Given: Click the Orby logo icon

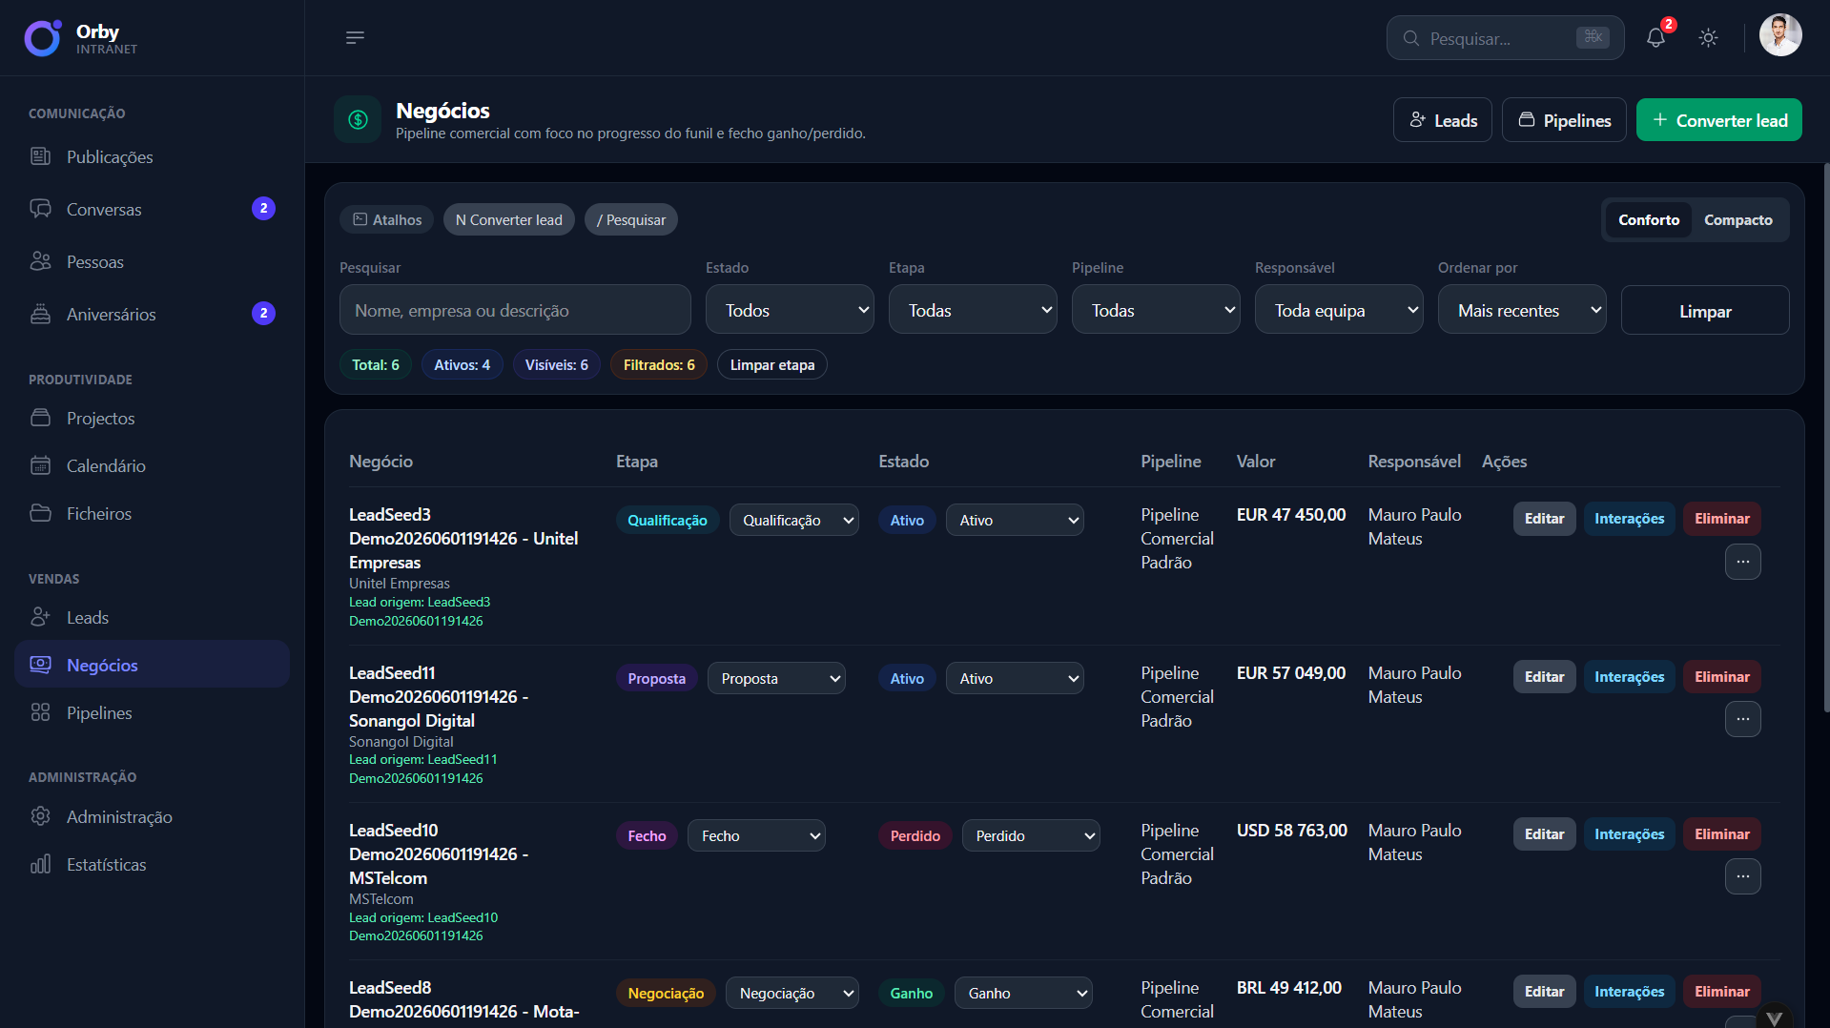Looking at the screenshot, I should coord(43,38).
